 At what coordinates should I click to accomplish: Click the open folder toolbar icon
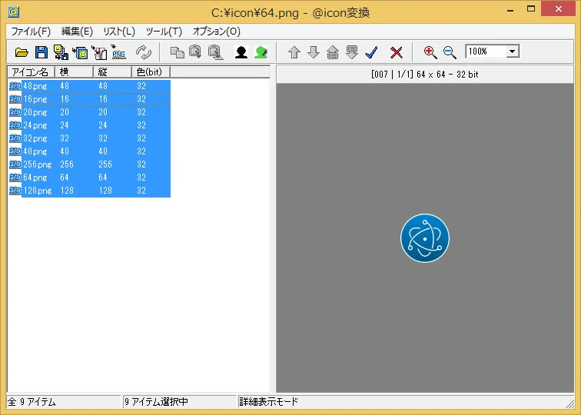point(22,52)
